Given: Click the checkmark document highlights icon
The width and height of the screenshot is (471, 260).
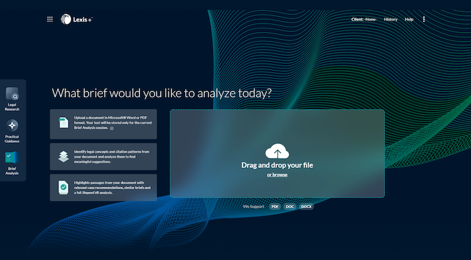Looking at the screenshot, I should coord(63,187).
